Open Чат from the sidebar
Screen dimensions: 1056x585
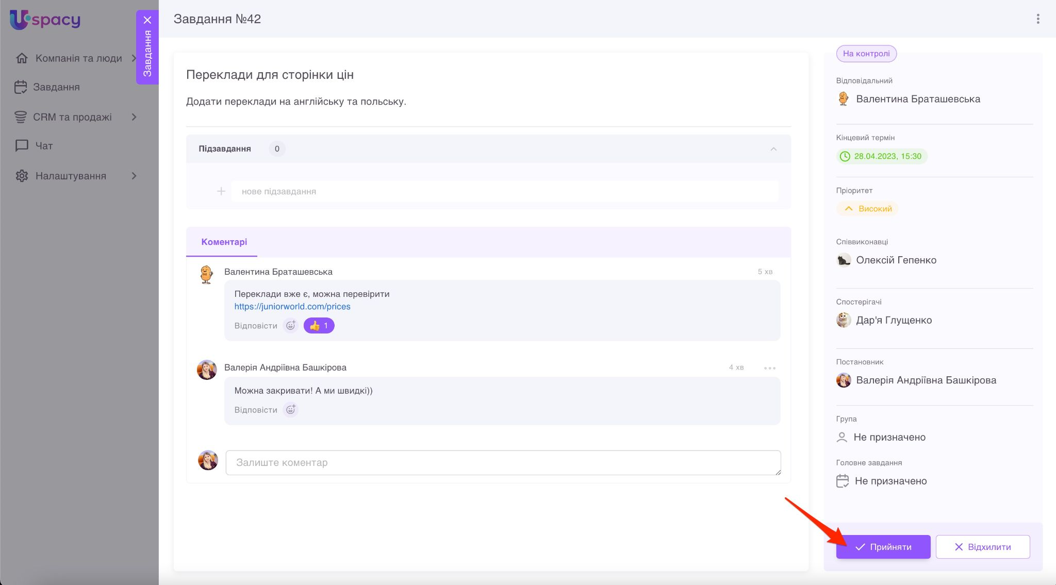point(44,146)
